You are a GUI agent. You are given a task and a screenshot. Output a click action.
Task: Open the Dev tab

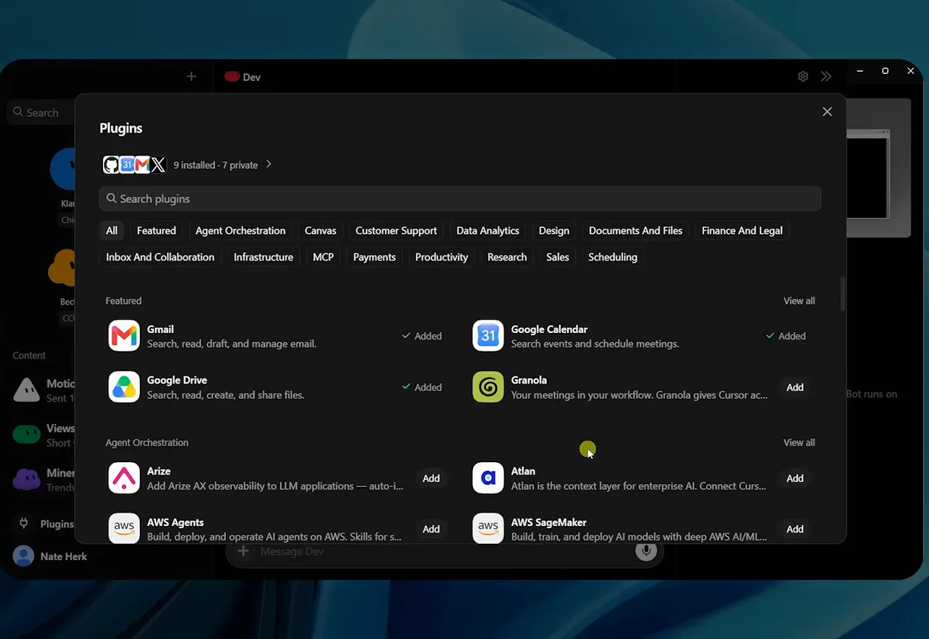(x=243, y=77)
